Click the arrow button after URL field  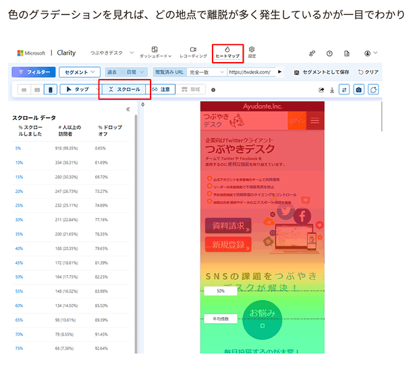click(x=279, y=71)
